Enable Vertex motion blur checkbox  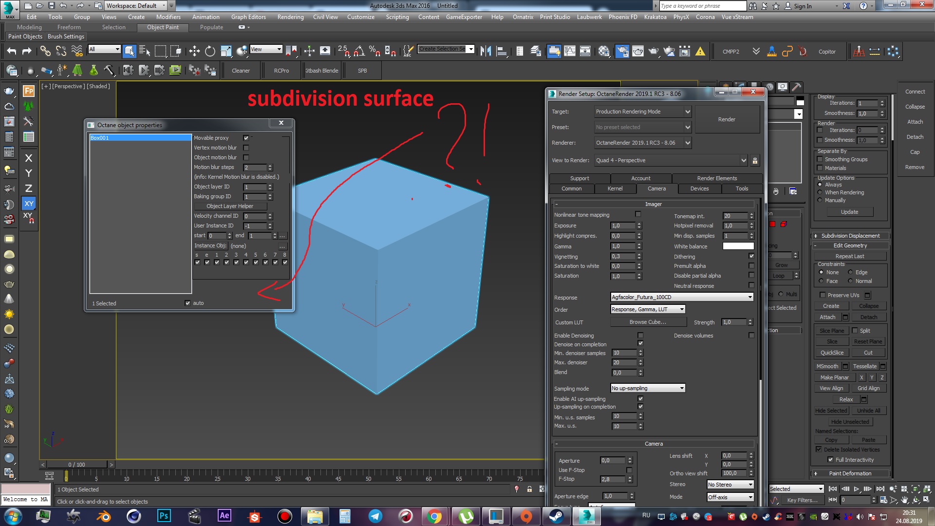246,148
